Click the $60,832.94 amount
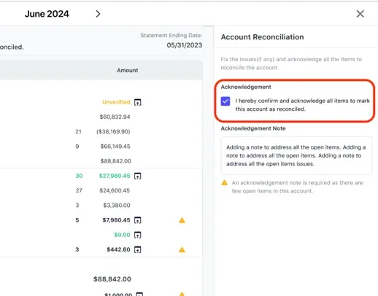 (115, 117)
